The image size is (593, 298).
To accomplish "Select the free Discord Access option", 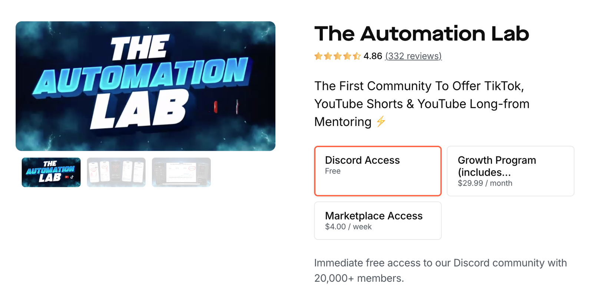I will (378, 171).
